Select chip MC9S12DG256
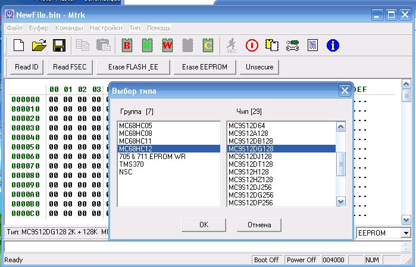 point(281,195)
